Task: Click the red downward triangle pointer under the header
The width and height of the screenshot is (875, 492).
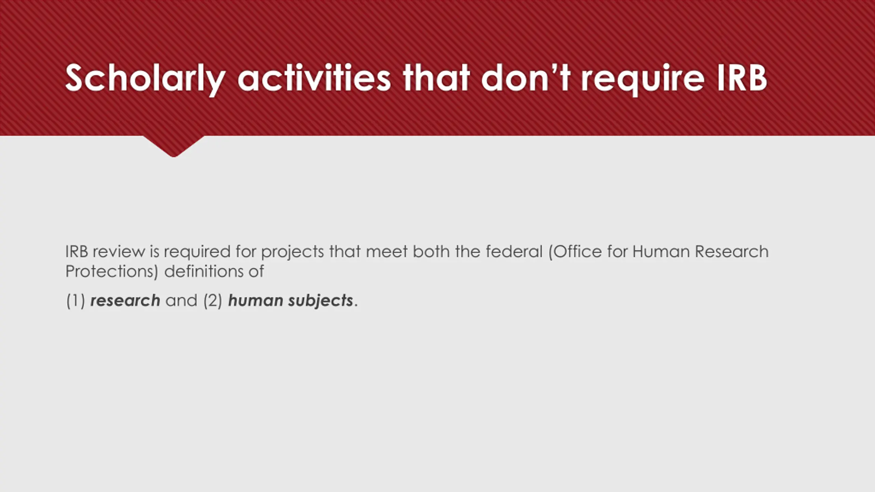Action: coord(174,146)
